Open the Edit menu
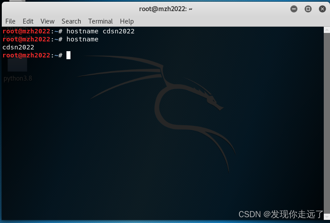Screen dimensions: 330x223 [x=28, y=21]
